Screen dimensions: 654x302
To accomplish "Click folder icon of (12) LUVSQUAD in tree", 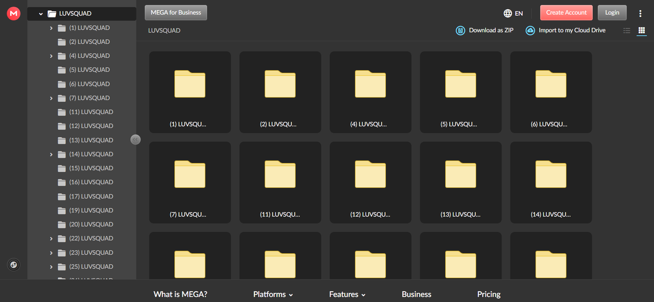I will (62, 126).
